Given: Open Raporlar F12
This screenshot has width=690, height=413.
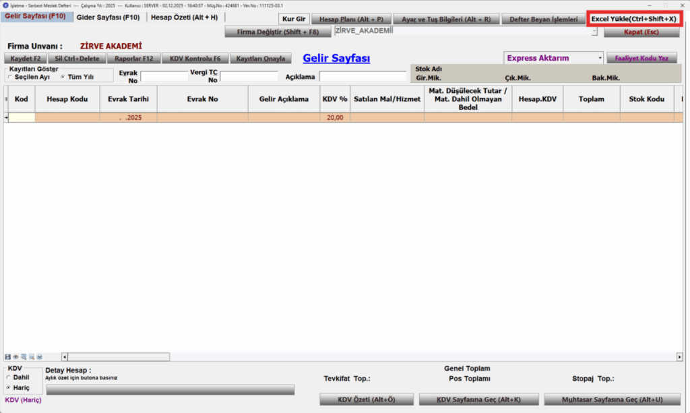Looking at the screenshot, I should pyautogui.click(x=134, y=59).
